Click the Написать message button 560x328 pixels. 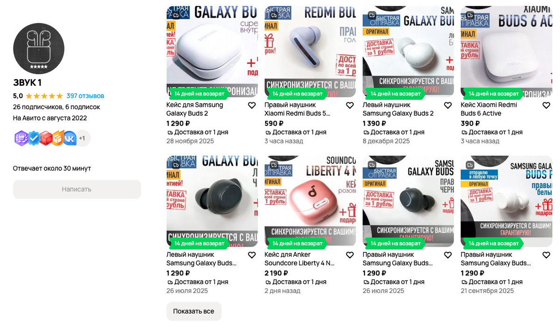[x=77, y=189]
